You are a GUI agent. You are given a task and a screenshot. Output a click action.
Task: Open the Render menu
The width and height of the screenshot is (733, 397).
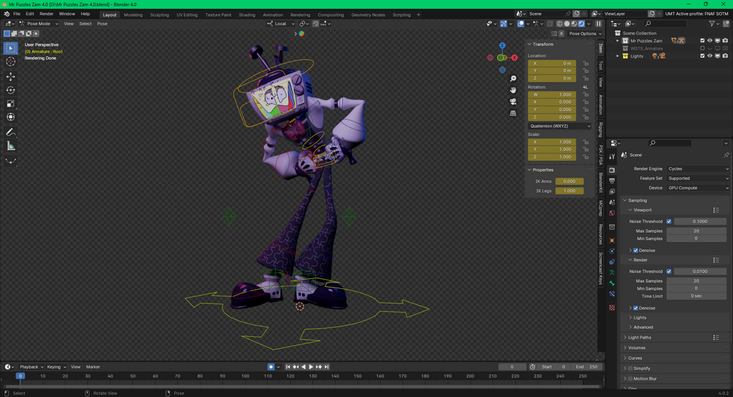click(x=46, y=14)
